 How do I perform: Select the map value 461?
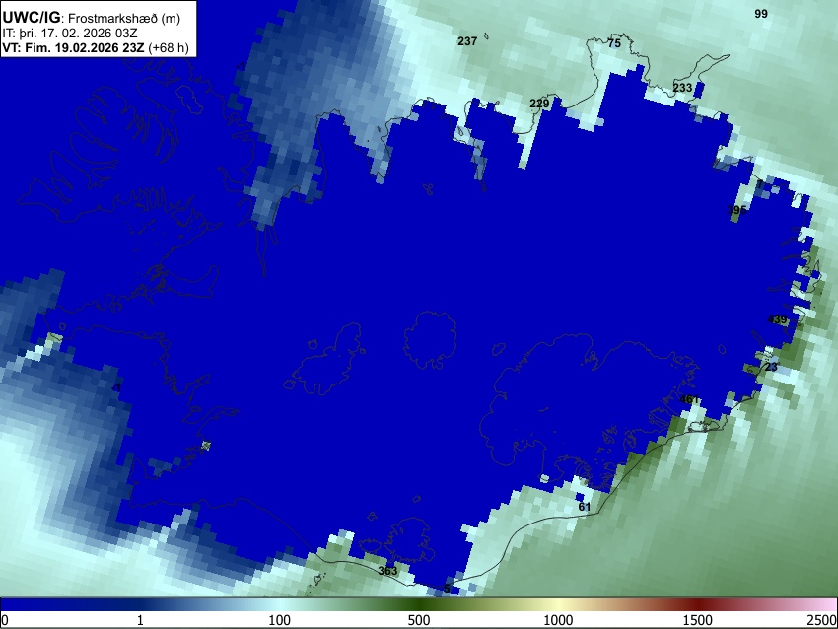tap(689, 399)
